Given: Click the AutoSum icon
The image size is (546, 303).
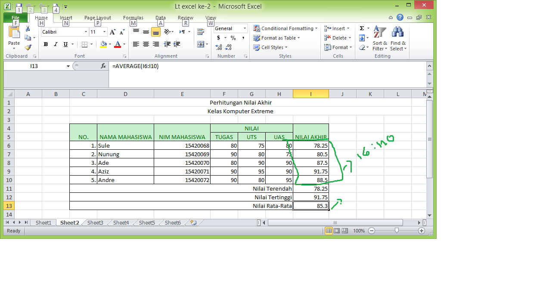Looking at the screenshot, I should [x=361, y=28].
